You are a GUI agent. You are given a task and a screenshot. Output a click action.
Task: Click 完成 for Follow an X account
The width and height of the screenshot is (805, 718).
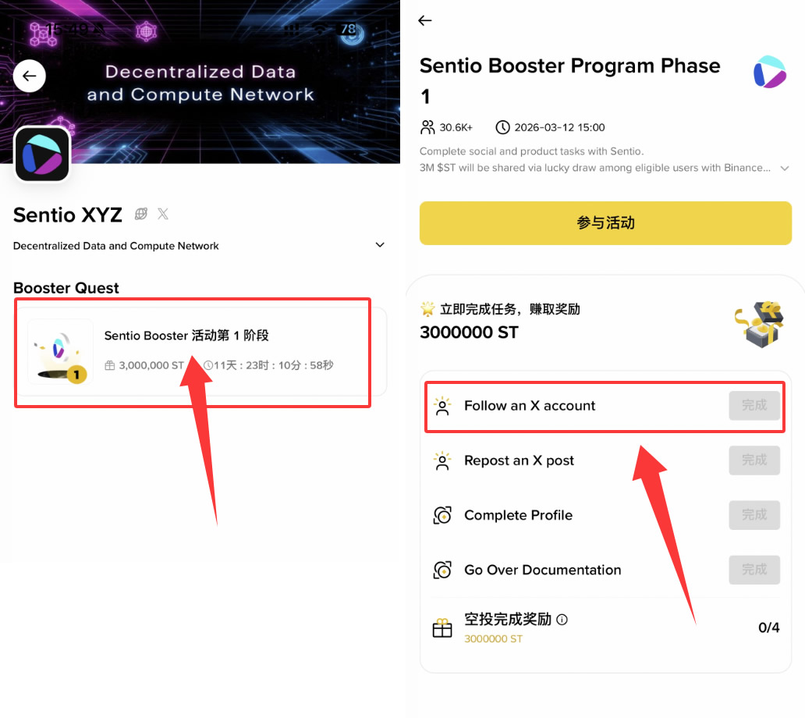click(754, 406)
